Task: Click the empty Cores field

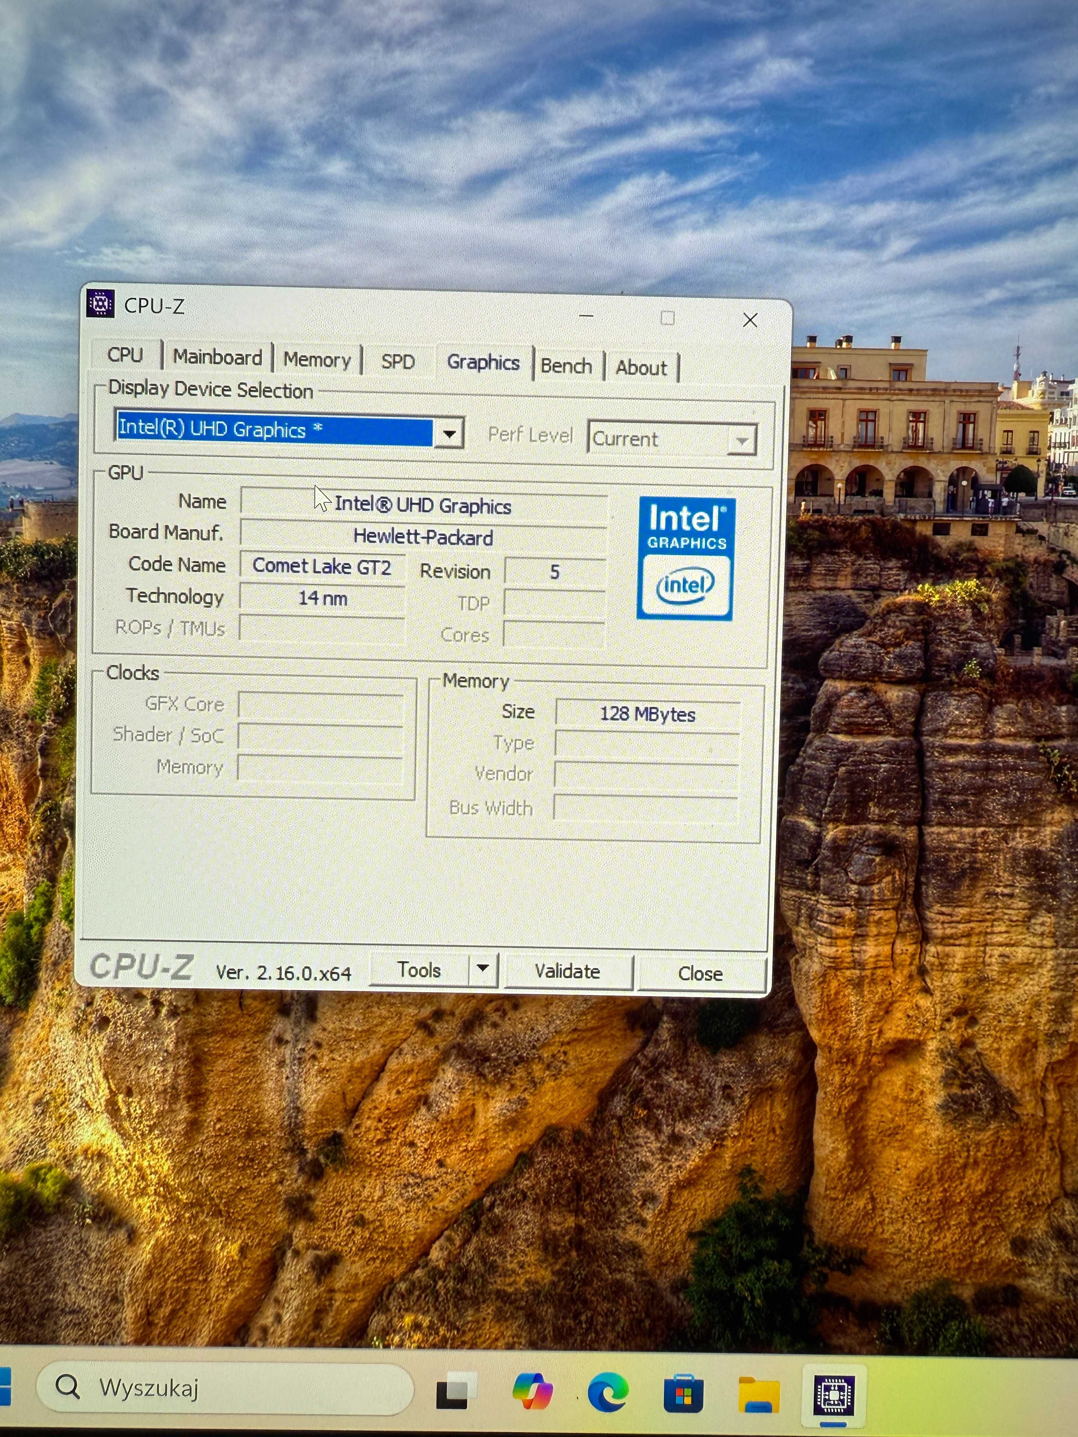Action: pos(554,635)
